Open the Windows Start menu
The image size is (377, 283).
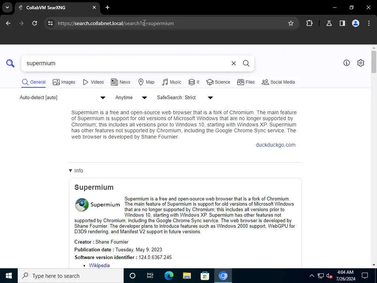pos(9,276)
